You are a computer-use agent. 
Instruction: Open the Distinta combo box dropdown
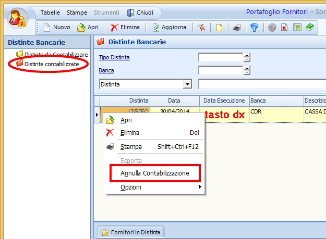(187, 84)
